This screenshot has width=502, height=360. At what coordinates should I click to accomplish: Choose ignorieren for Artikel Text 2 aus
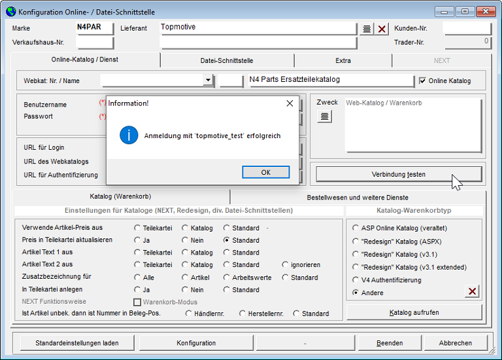click(285, 264)
